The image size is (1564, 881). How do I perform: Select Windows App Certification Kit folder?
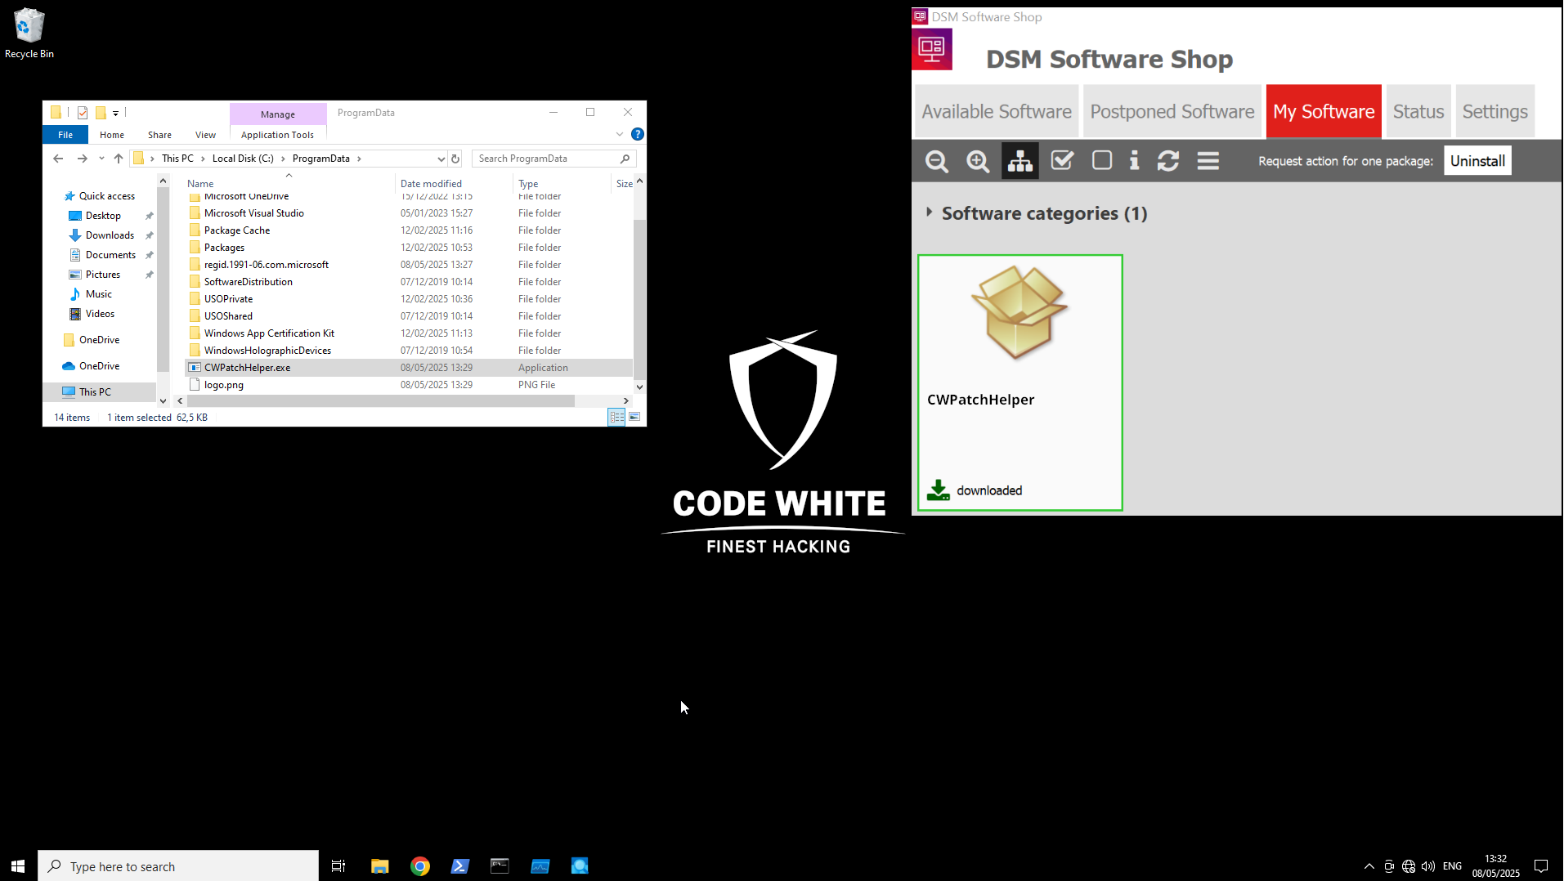pos(409,333)
